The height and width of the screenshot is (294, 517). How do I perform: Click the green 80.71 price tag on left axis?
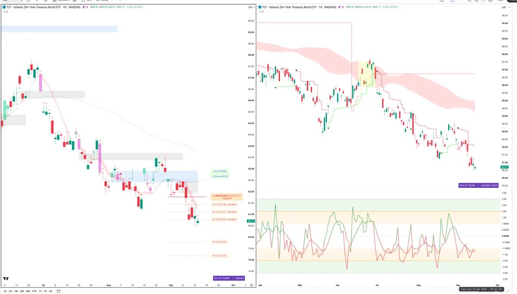pos(250,221)
